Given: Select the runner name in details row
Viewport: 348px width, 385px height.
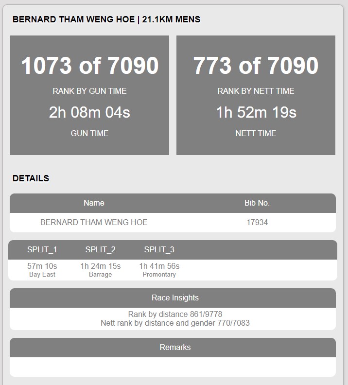Looking at the screenshot, I should (x=94, y=222).
